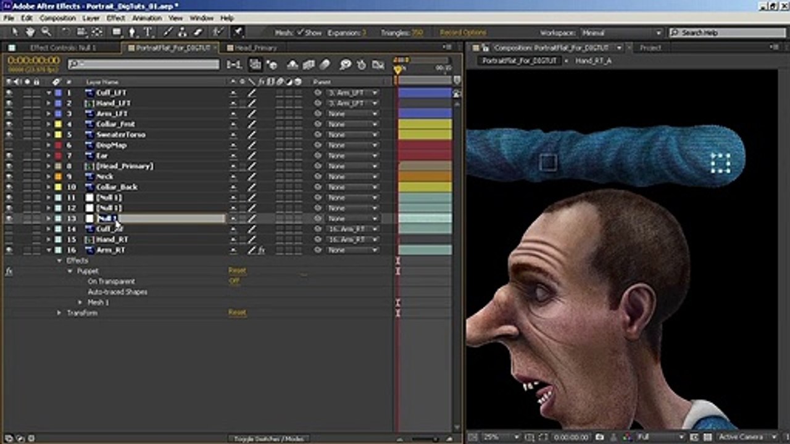This screenshot has width=790, height=444.
Task: Collapse the Effects group
Action: tap(60, 261)
